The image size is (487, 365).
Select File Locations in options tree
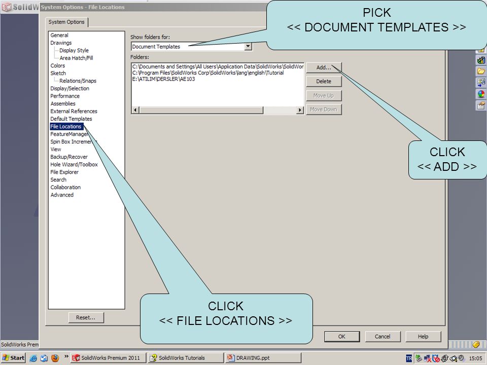pyautogui.click(x=66, y=126)
